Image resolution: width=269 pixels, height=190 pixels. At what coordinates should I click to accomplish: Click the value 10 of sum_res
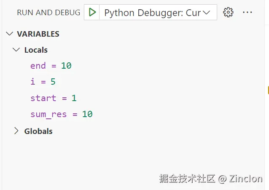(x=87, y=114)
